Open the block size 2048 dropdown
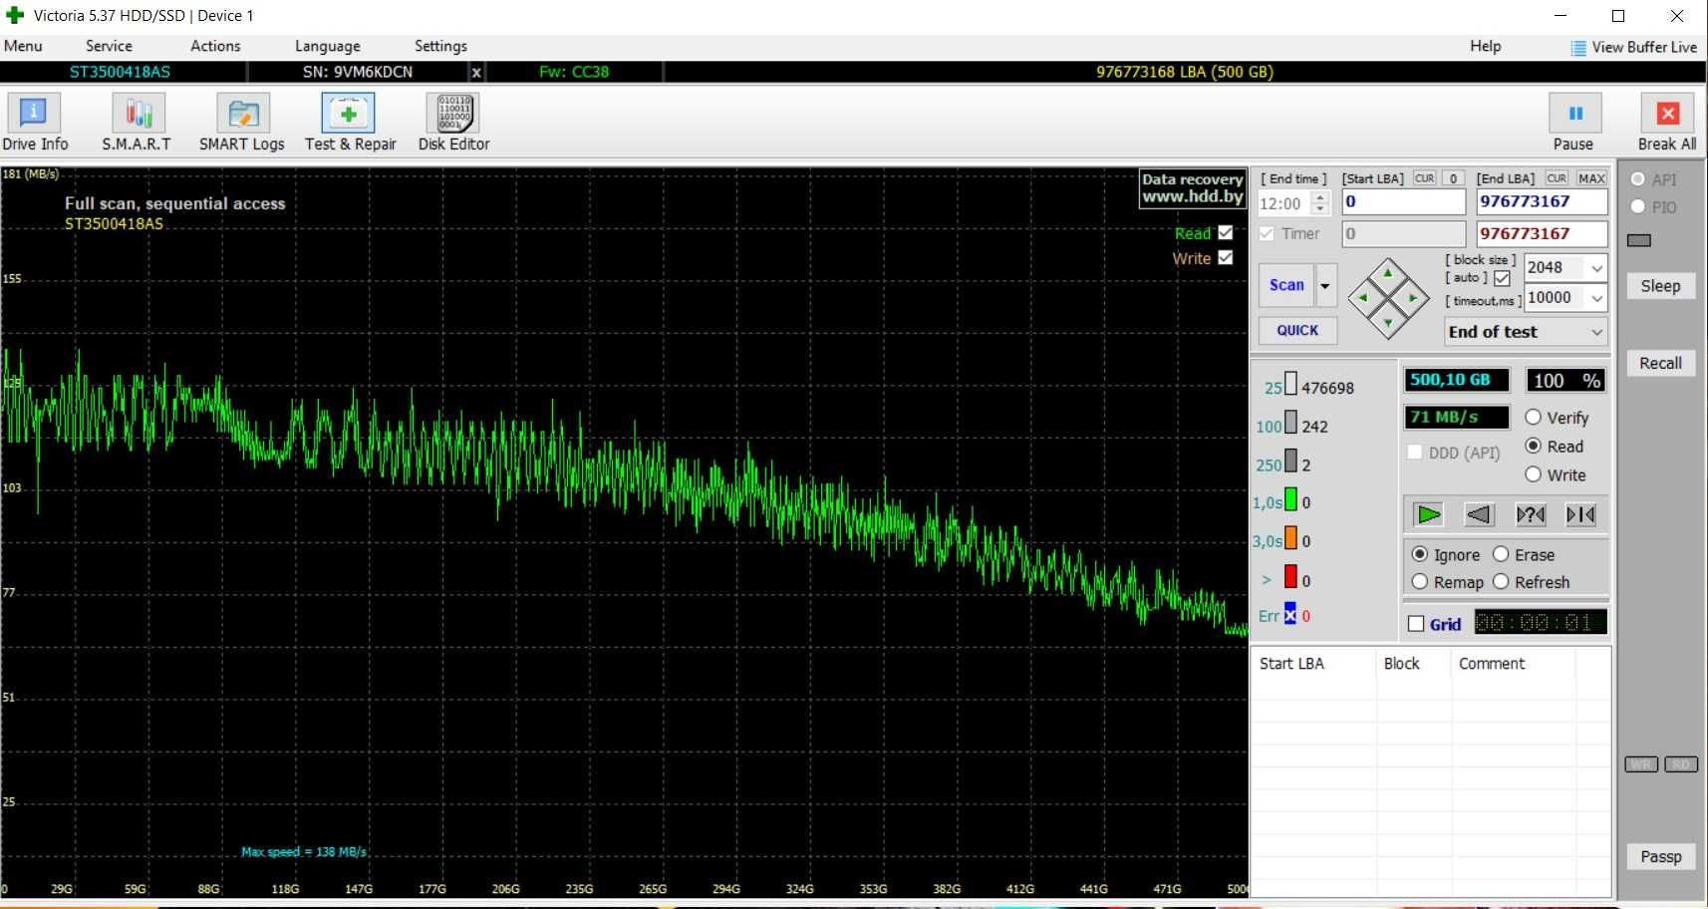Viewport: 1708px width, 909px height. [x=1596, y=268]
